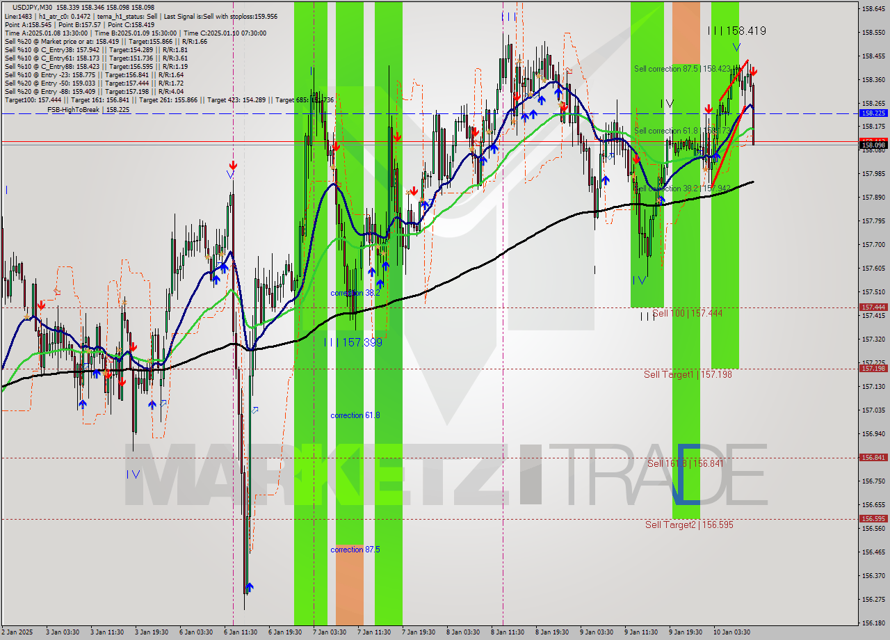The image size is (890, 640).
Task: Select the 'Sell %10 @ Entry -23: 158.775' line
Action: (x=94, y=75)
